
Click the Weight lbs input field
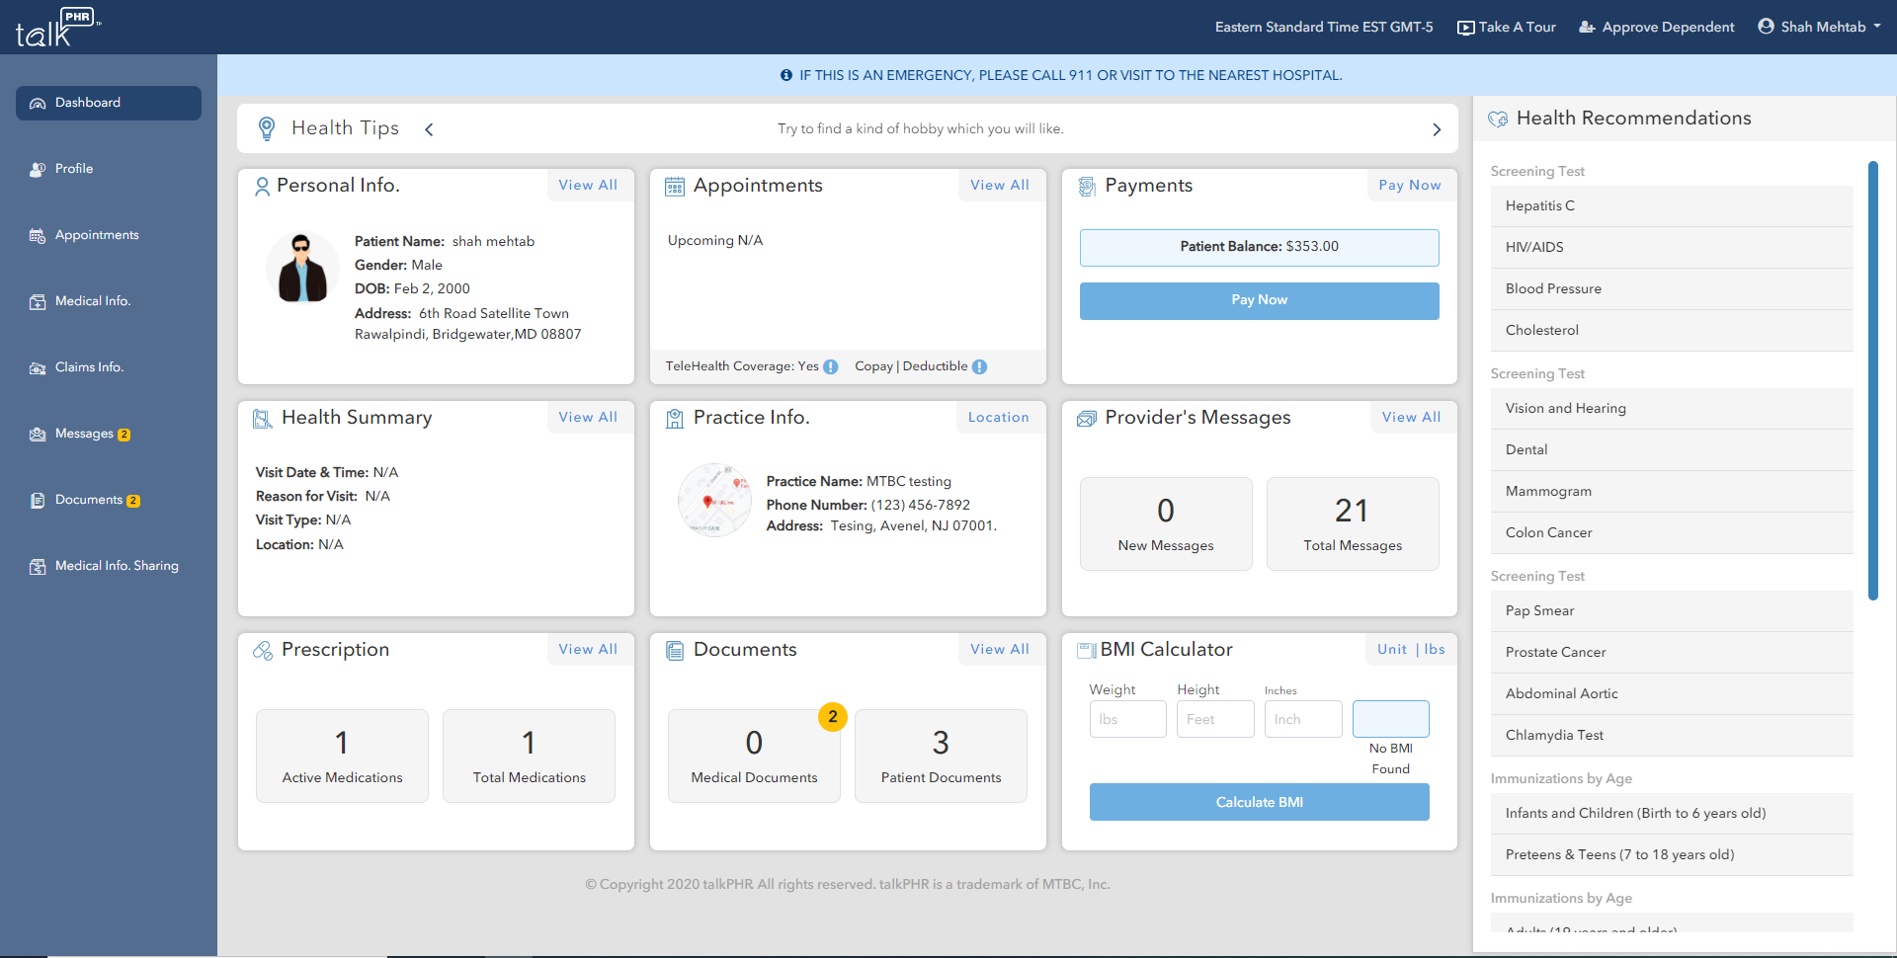(1127, 719)
